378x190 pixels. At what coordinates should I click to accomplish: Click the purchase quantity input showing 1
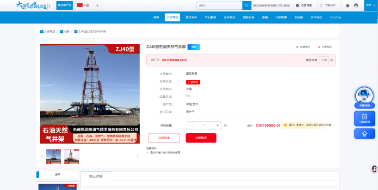[204, 125]
